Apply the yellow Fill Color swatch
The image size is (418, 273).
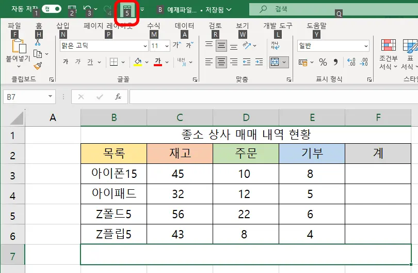click(138, 62)
